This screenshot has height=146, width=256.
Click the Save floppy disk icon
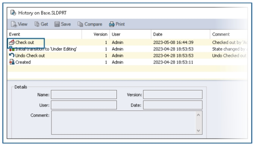[x=57, y=24]
